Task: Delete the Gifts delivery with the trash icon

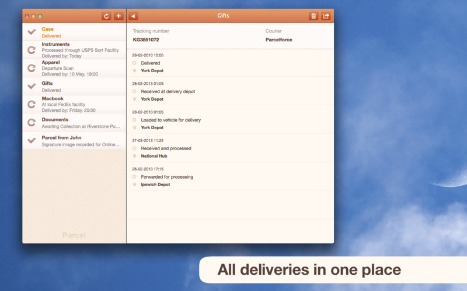Action: [x=313, y=16]
